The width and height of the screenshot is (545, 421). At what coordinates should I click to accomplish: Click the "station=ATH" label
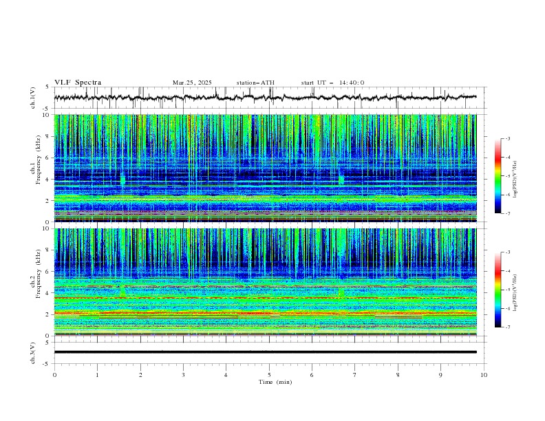[x=255, y=83]
